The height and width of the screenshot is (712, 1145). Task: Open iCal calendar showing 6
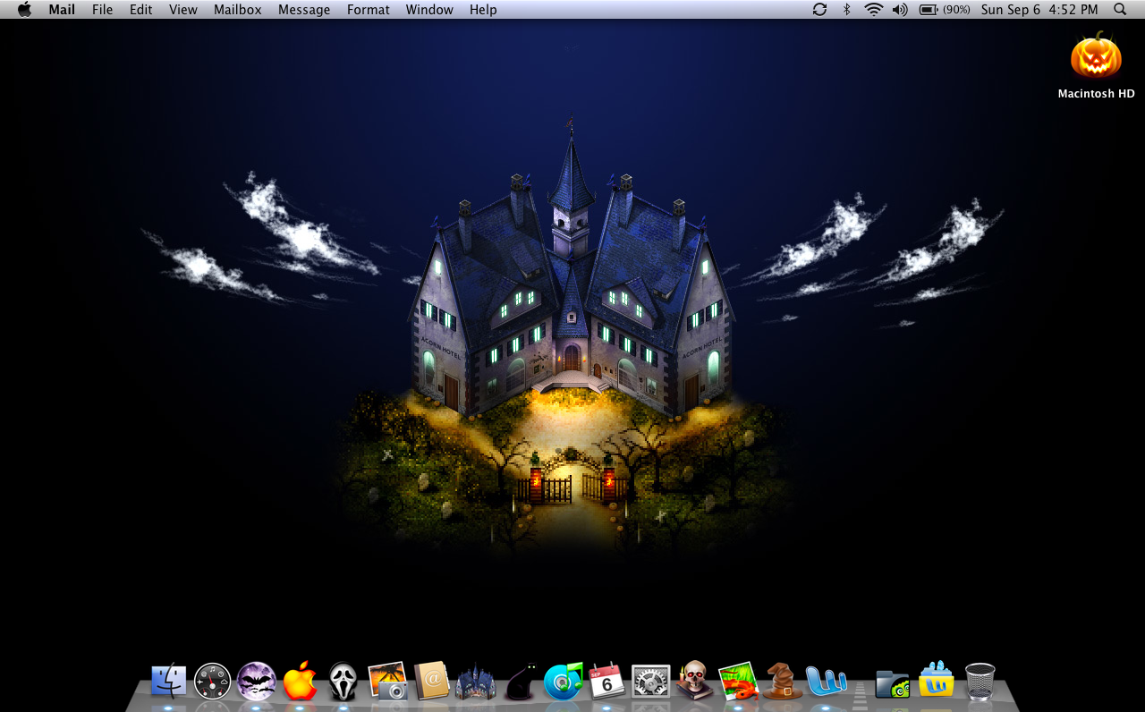(606, 682)
